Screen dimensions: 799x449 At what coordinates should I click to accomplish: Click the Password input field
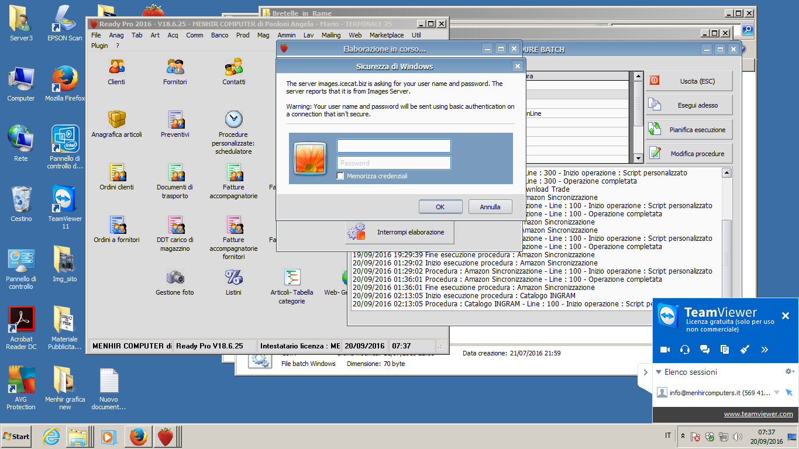tap(394, 163)
